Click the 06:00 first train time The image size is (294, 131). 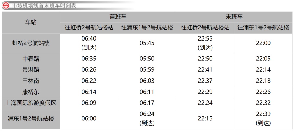[89, 118]
